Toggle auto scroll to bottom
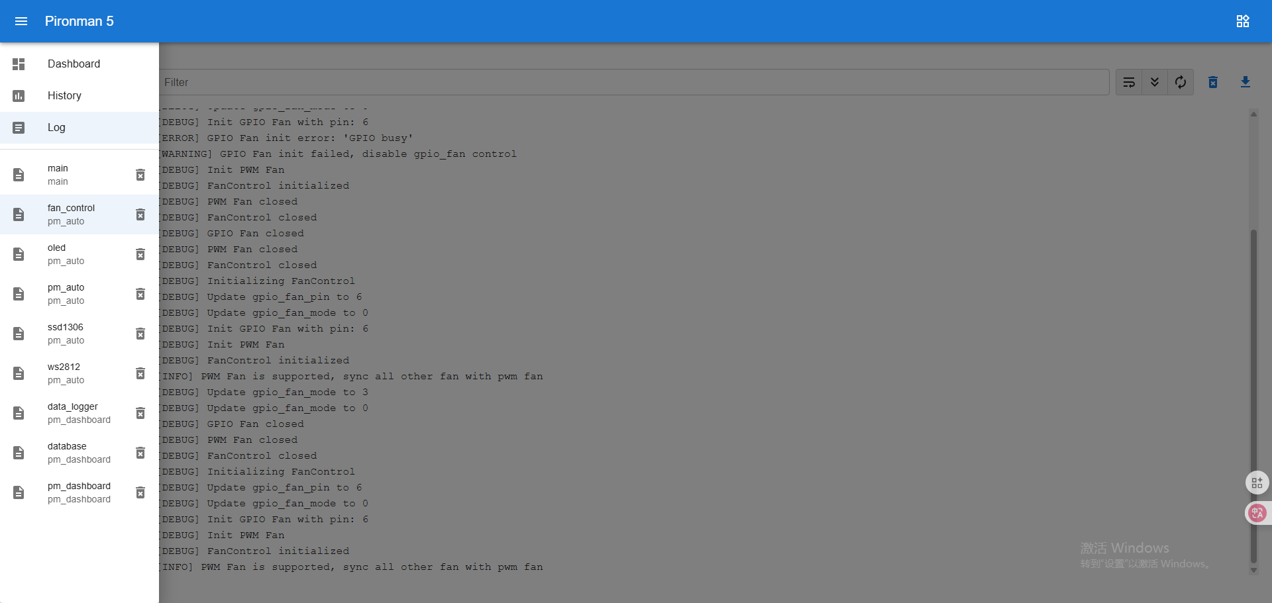This screenshot has height=603, width=1272. (1155, 82)
